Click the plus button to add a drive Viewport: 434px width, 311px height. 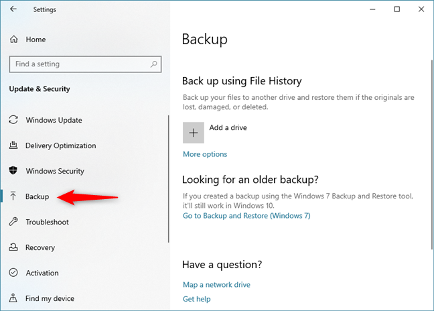click(x=193, y=133)
